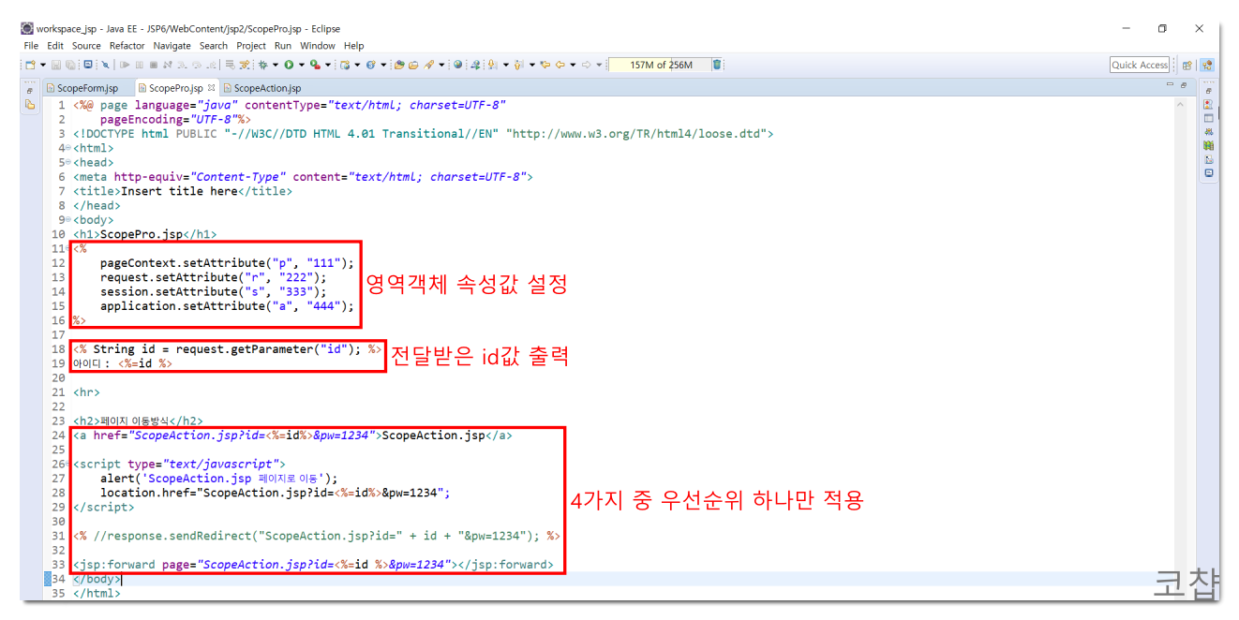Open the Back arrow history dropdown
Viewport: 1239px width, 620px height.
click(x=574, y=66)
